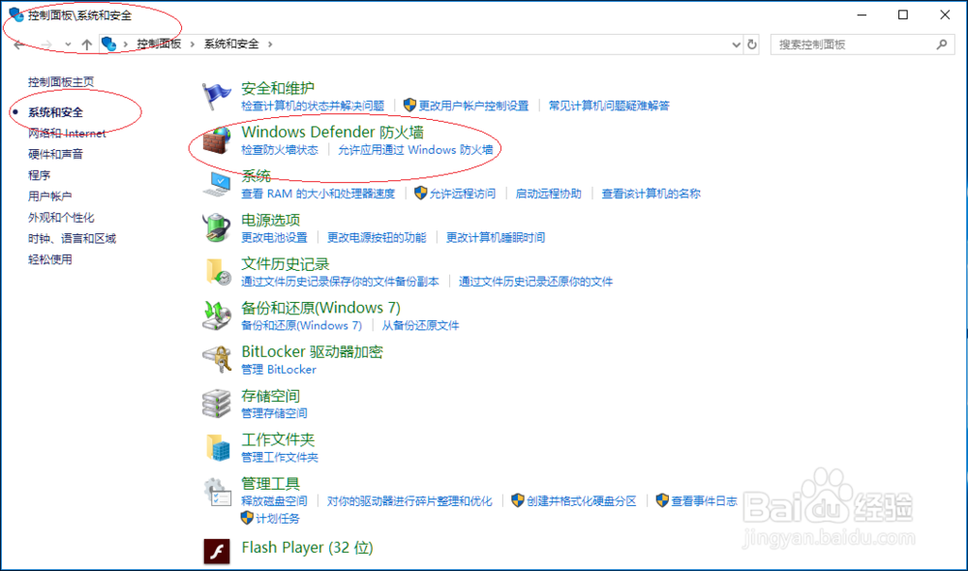Click 系统和安全 breadcrumb in address bar
The height and width of the screenshot is (571, 968).
[x=231, y=44]
